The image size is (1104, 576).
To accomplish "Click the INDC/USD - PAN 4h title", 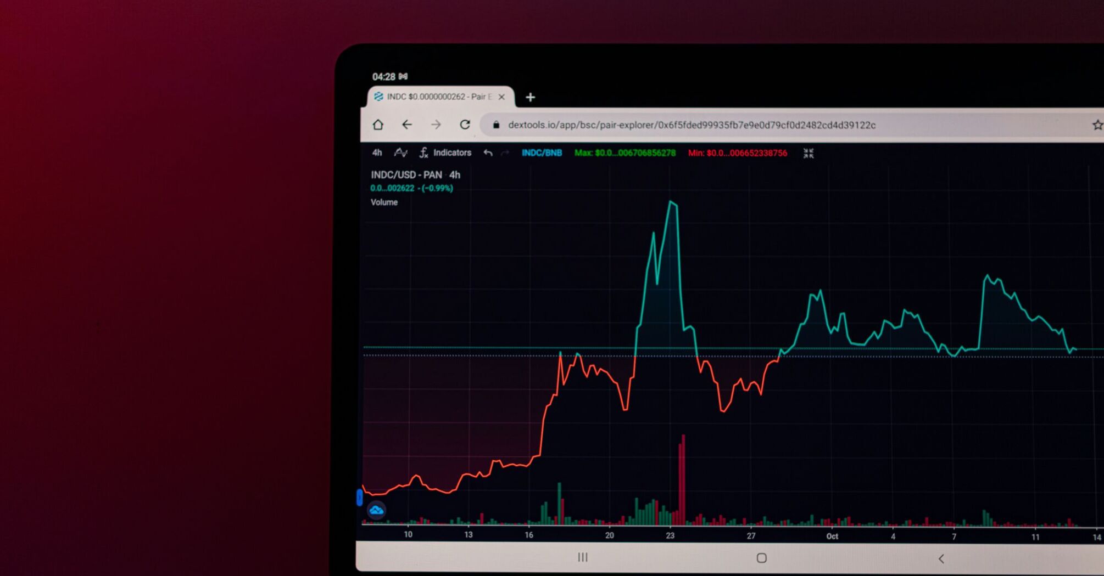I will [415, 174].
